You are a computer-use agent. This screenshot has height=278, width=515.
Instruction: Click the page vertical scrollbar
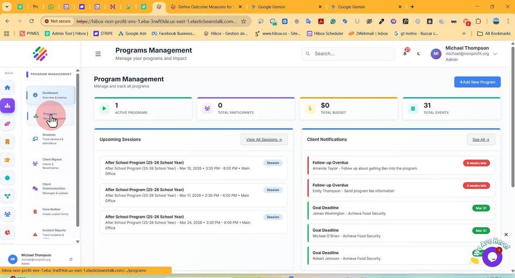(x=512, y=117)
